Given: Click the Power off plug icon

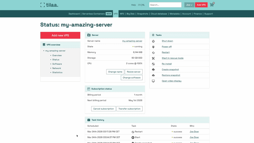Looking at the screenshot, I should click(x=153, y=47).
